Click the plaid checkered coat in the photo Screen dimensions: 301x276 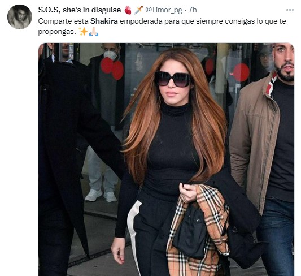(198, 231)
